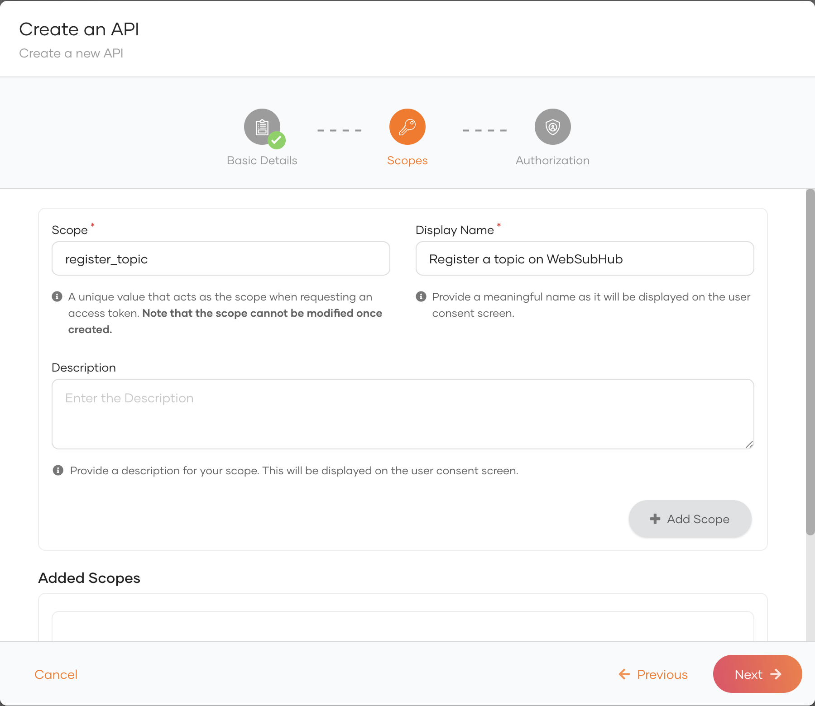Select the Basic Details step label
The height and width of the screenshot is (706, 815).
coord(262,161)
